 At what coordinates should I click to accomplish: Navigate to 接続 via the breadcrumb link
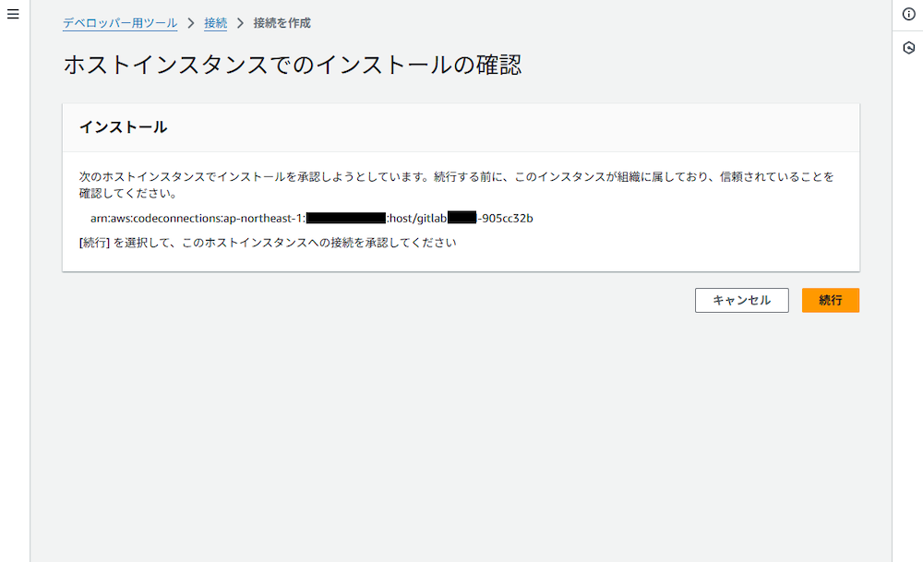coord(214,23)
